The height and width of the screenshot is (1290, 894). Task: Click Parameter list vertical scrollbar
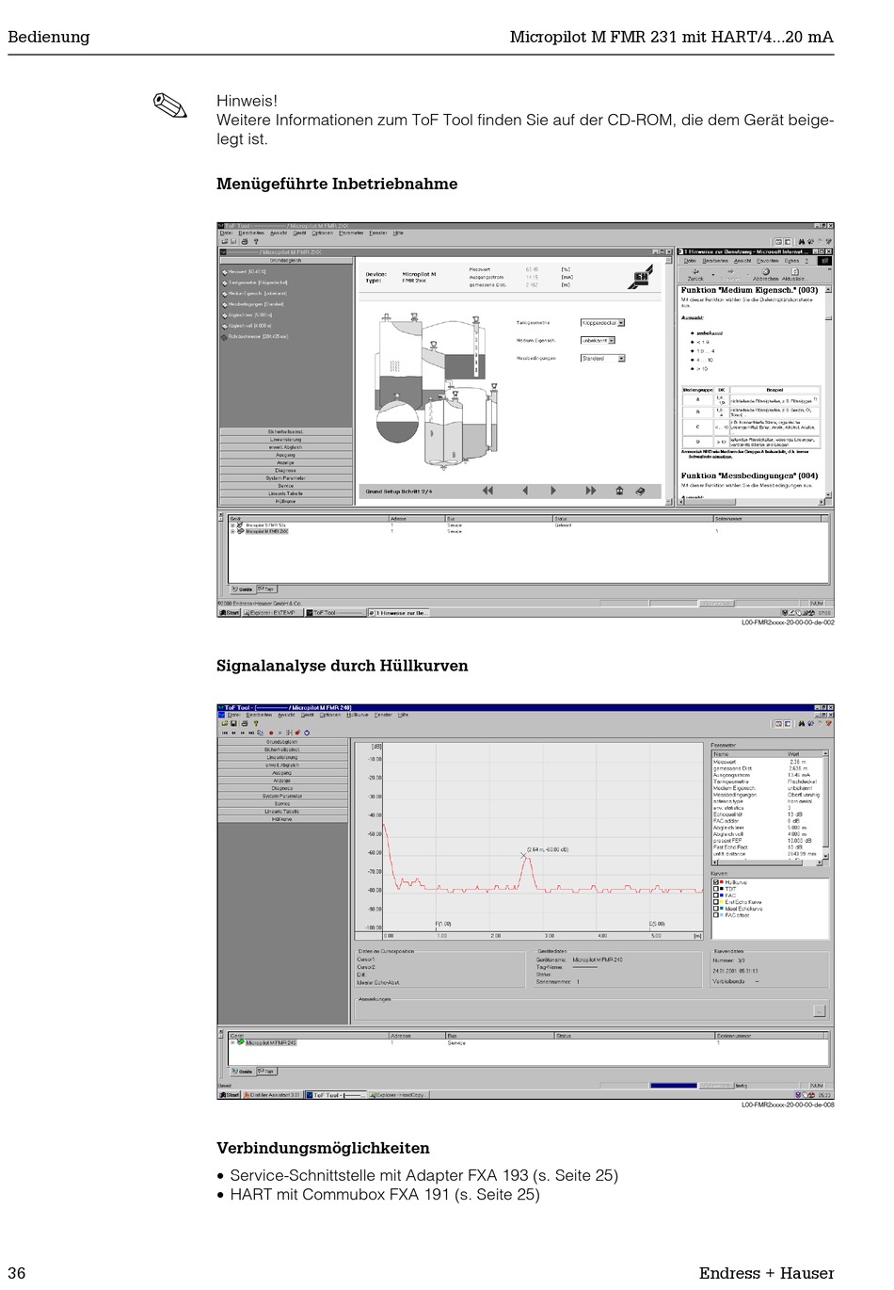click(825, 804)
